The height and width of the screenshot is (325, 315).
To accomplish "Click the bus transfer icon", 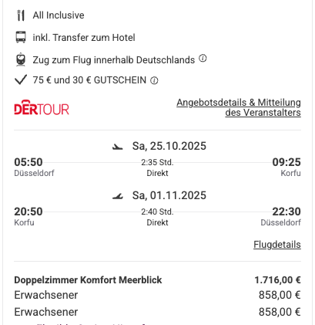I will coord(21,37).
